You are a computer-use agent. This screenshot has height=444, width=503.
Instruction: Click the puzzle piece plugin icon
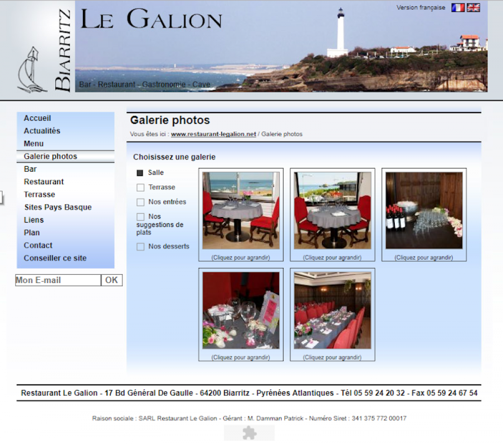coord(249,433)
